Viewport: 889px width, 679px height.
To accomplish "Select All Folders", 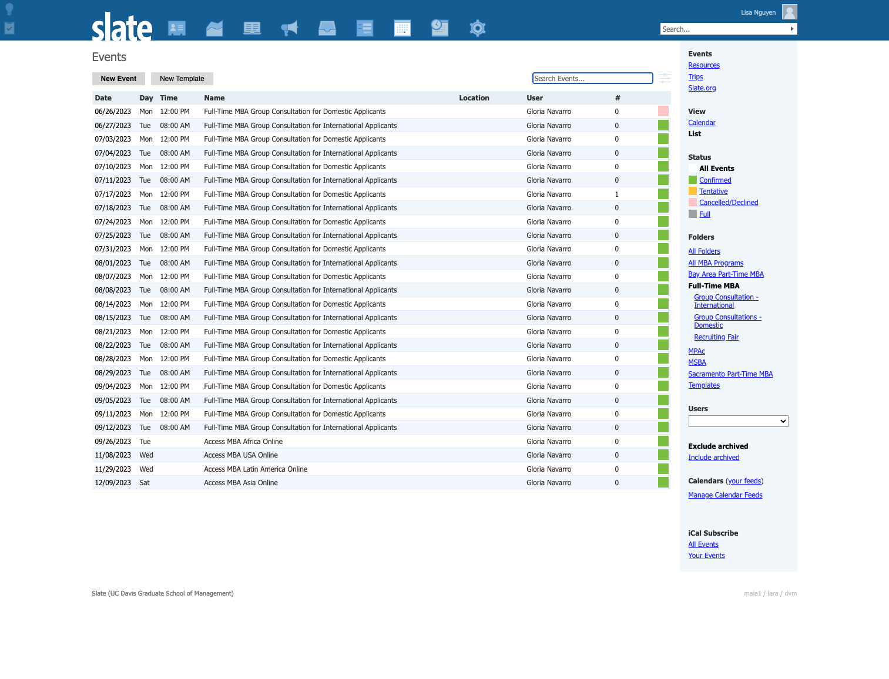I will coord(704,251).
